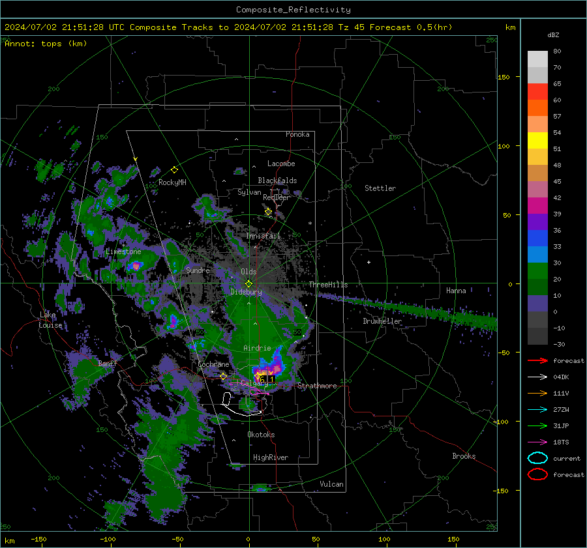Select the Vulcan label
The height and width of the screenshot is (548, 587).
click(331, 484)
